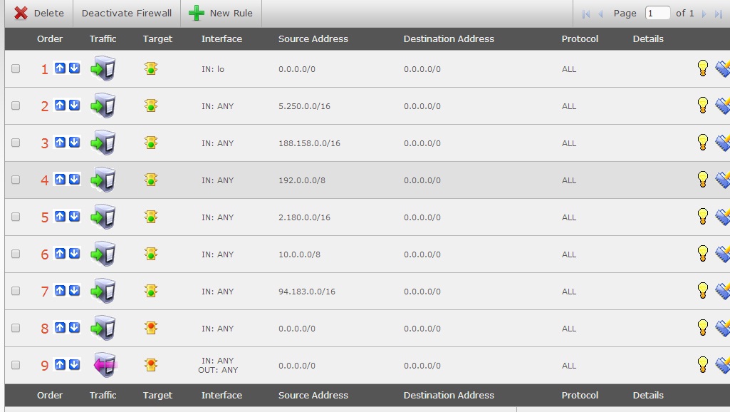
Task: Add a New Rule
Action: pos(221,14)
